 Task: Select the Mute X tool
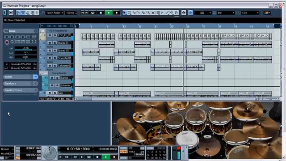(x=153, y=13)
